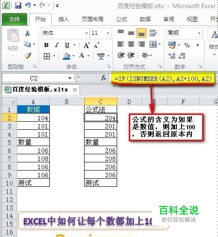The height and width of the screenshot is (237, 218).
Task: Apply the Fill Color paint bucket
Action: 66,56
